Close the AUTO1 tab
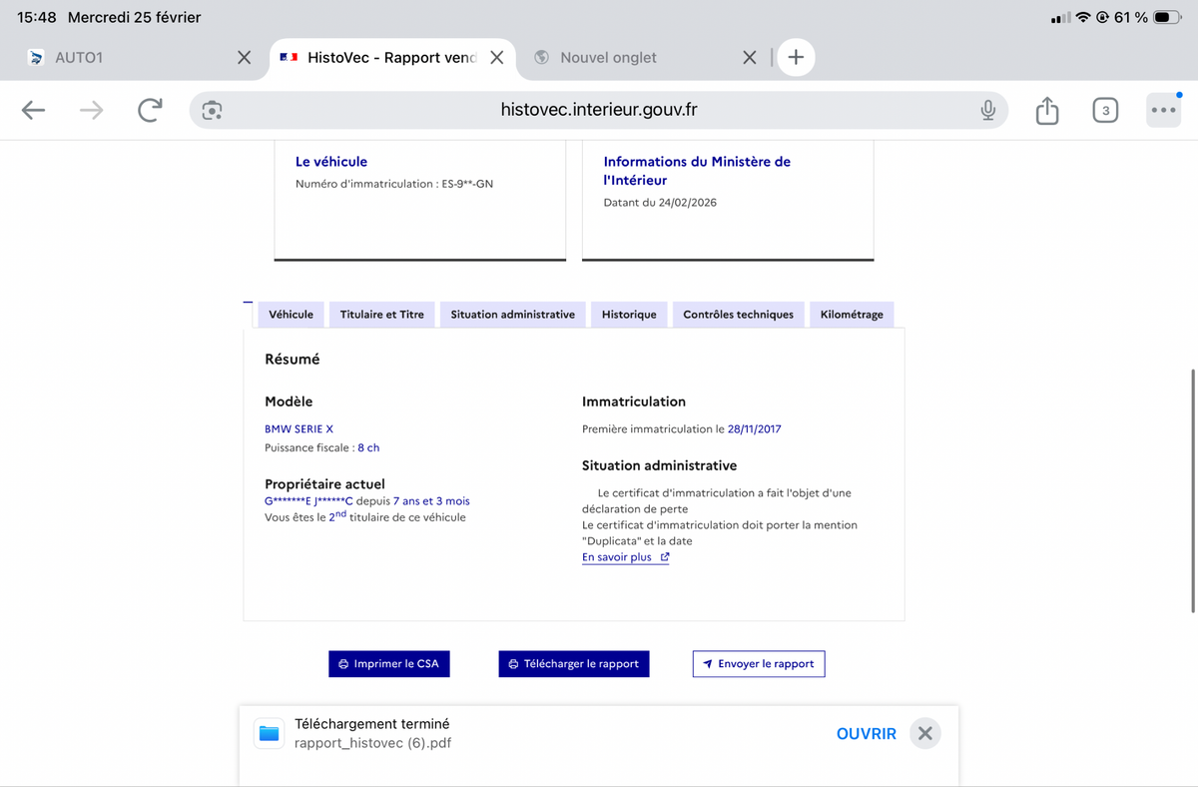The width and height of the screenshot is (1198, 787). (x=244, y=58)
